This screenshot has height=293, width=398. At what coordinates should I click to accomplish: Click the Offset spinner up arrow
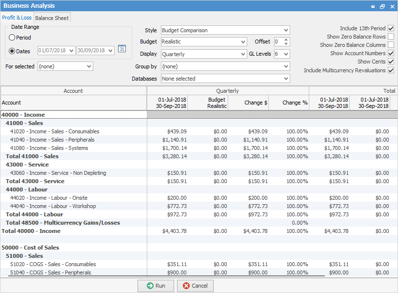point(286,40)
